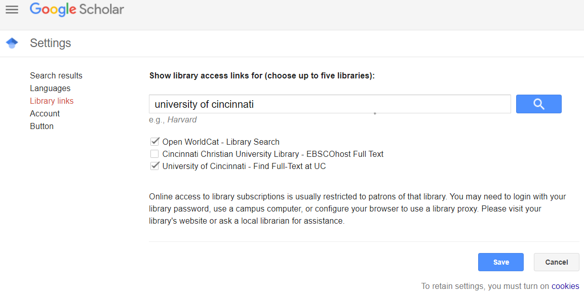Select Library links in the sidebar
The image size is (584, 295).
(x=52, y=101)
